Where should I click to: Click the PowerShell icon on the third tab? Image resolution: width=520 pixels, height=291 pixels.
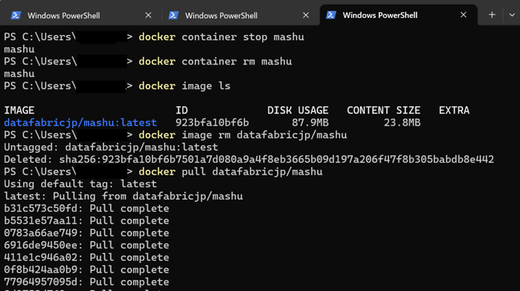331,15
